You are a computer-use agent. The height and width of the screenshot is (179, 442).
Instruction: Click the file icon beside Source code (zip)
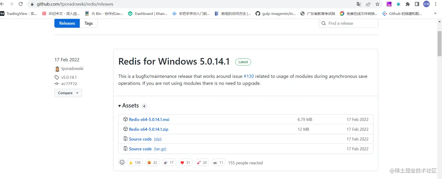[125, 139]
